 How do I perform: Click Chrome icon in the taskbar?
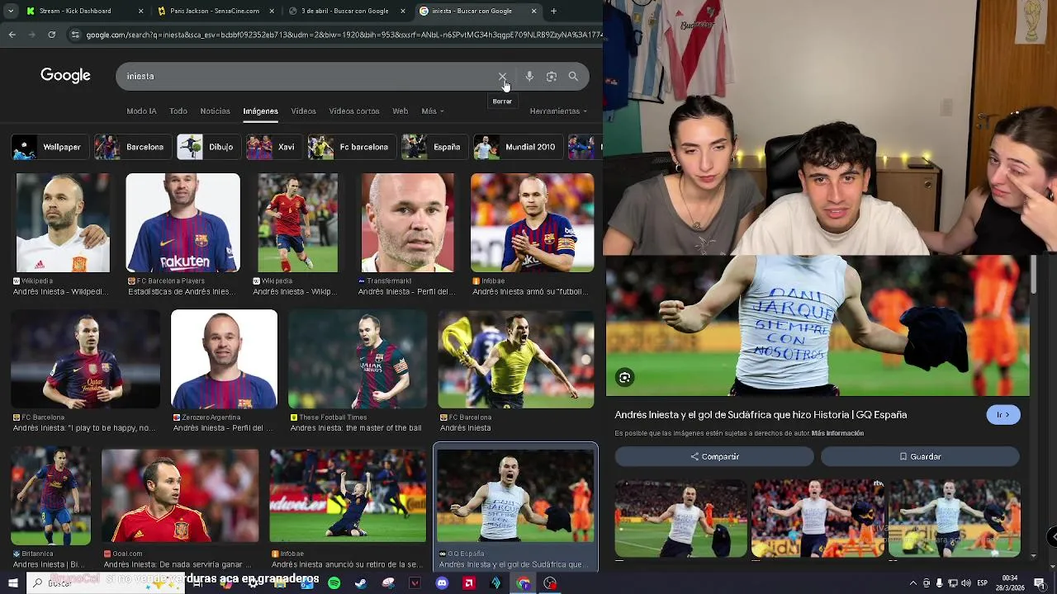point(524,583)
